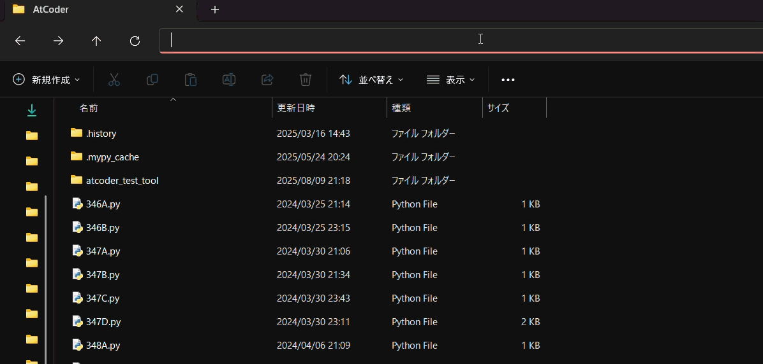Viewport: 763px width, 364px height.
Task: Click the Delete trash icon
Action: pos(306,80)
